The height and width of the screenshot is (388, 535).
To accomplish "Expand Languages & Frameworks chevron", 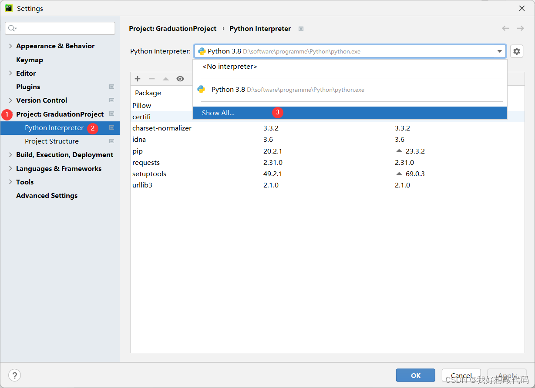I will [10, 168].
